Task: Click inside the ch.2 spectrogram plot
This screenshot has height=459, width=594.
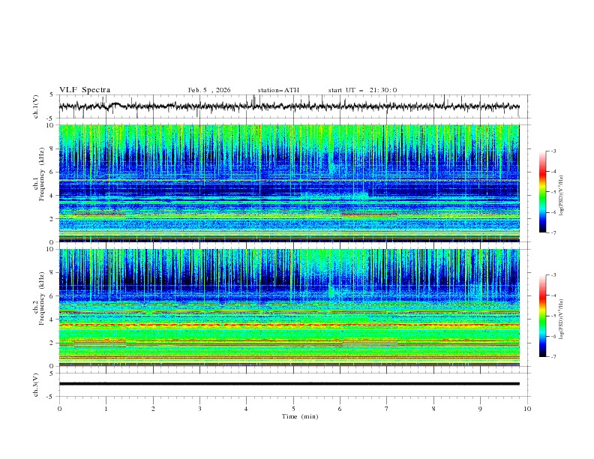Action: tap(289, 307)
